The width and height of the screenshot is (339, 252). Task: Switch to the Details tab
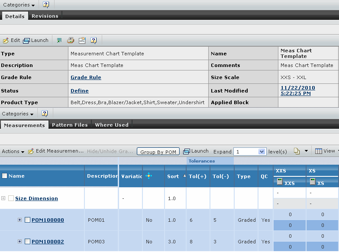15,16
